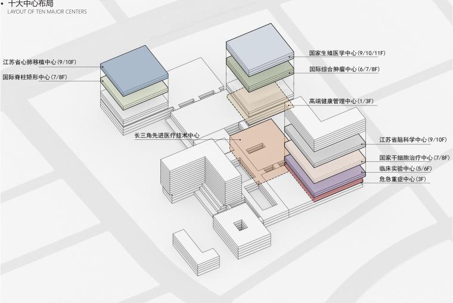
Task: Select the 高端健康管理中心 (1/3F) label
Action: (340, 102)
